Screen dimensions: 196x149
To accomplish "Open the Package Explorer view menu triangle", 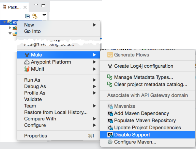I will [44, 15].
